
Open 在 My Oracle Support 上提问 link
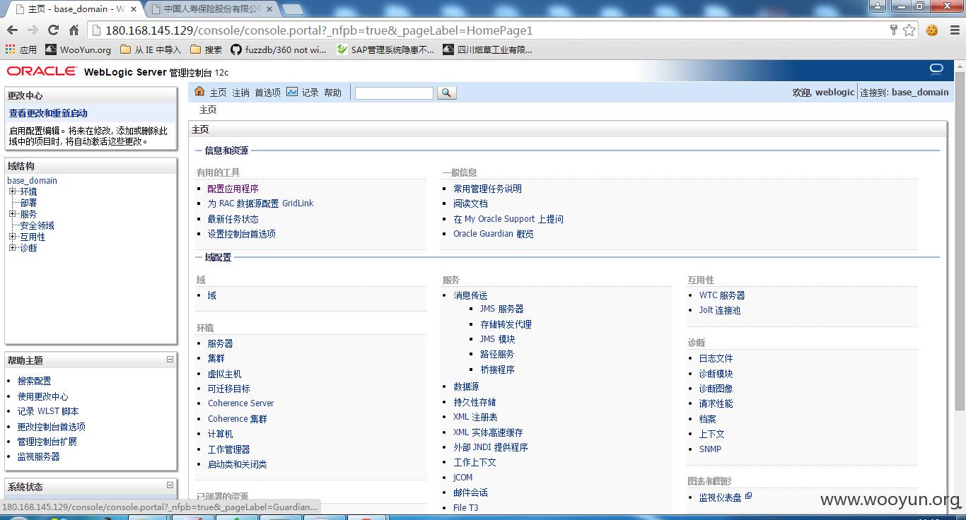tap(508, 219)
